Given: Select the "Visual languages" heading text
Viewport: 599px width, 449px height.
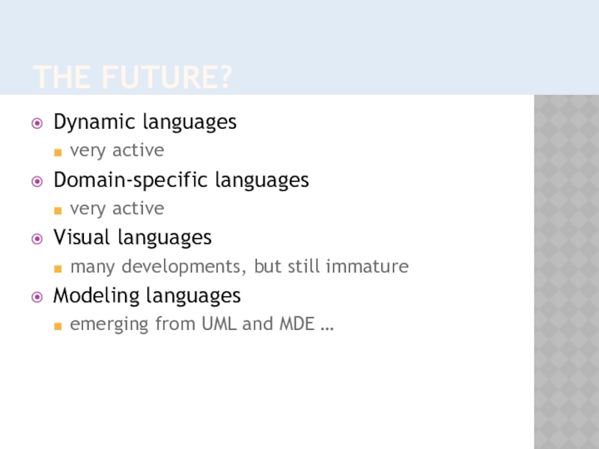Looking at the screenshot, I should coord(132,238).
